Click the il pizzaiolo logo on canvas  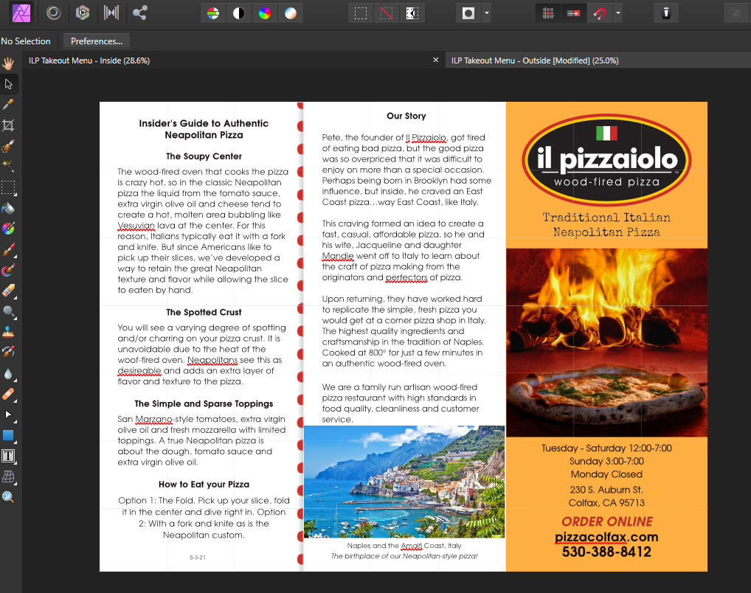coord(606,160)
